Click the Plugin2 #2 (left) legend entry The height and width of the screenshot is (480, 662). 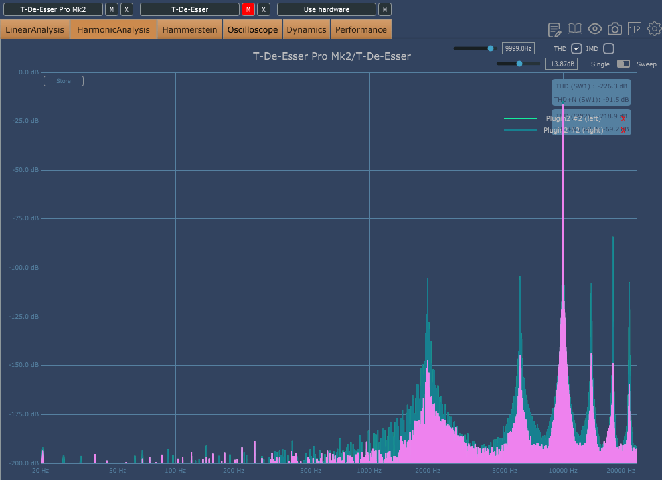coord(573,118)
